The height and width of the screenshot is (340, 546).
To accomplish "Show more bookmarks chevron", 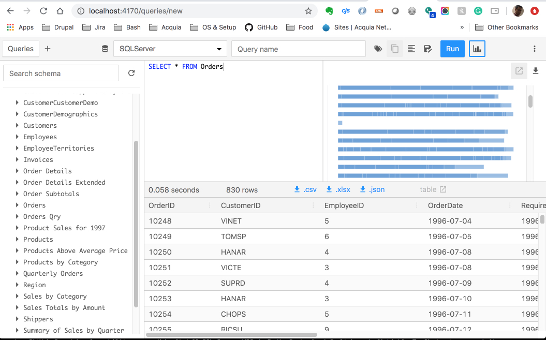I will (x=462, y=27).
